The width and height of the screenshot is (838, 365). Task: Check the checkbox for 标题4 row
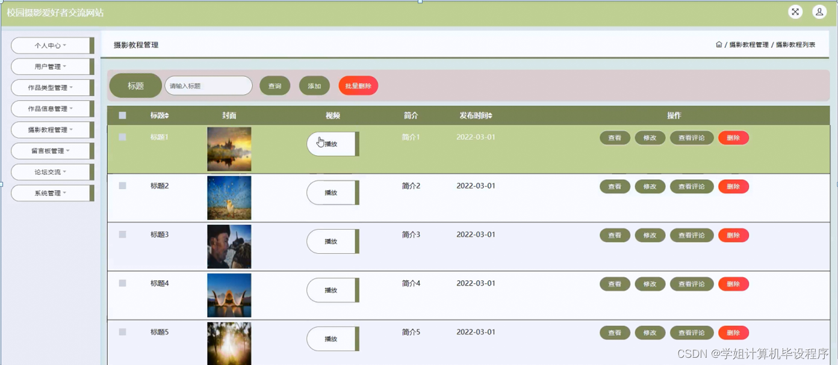pos(122,283)
